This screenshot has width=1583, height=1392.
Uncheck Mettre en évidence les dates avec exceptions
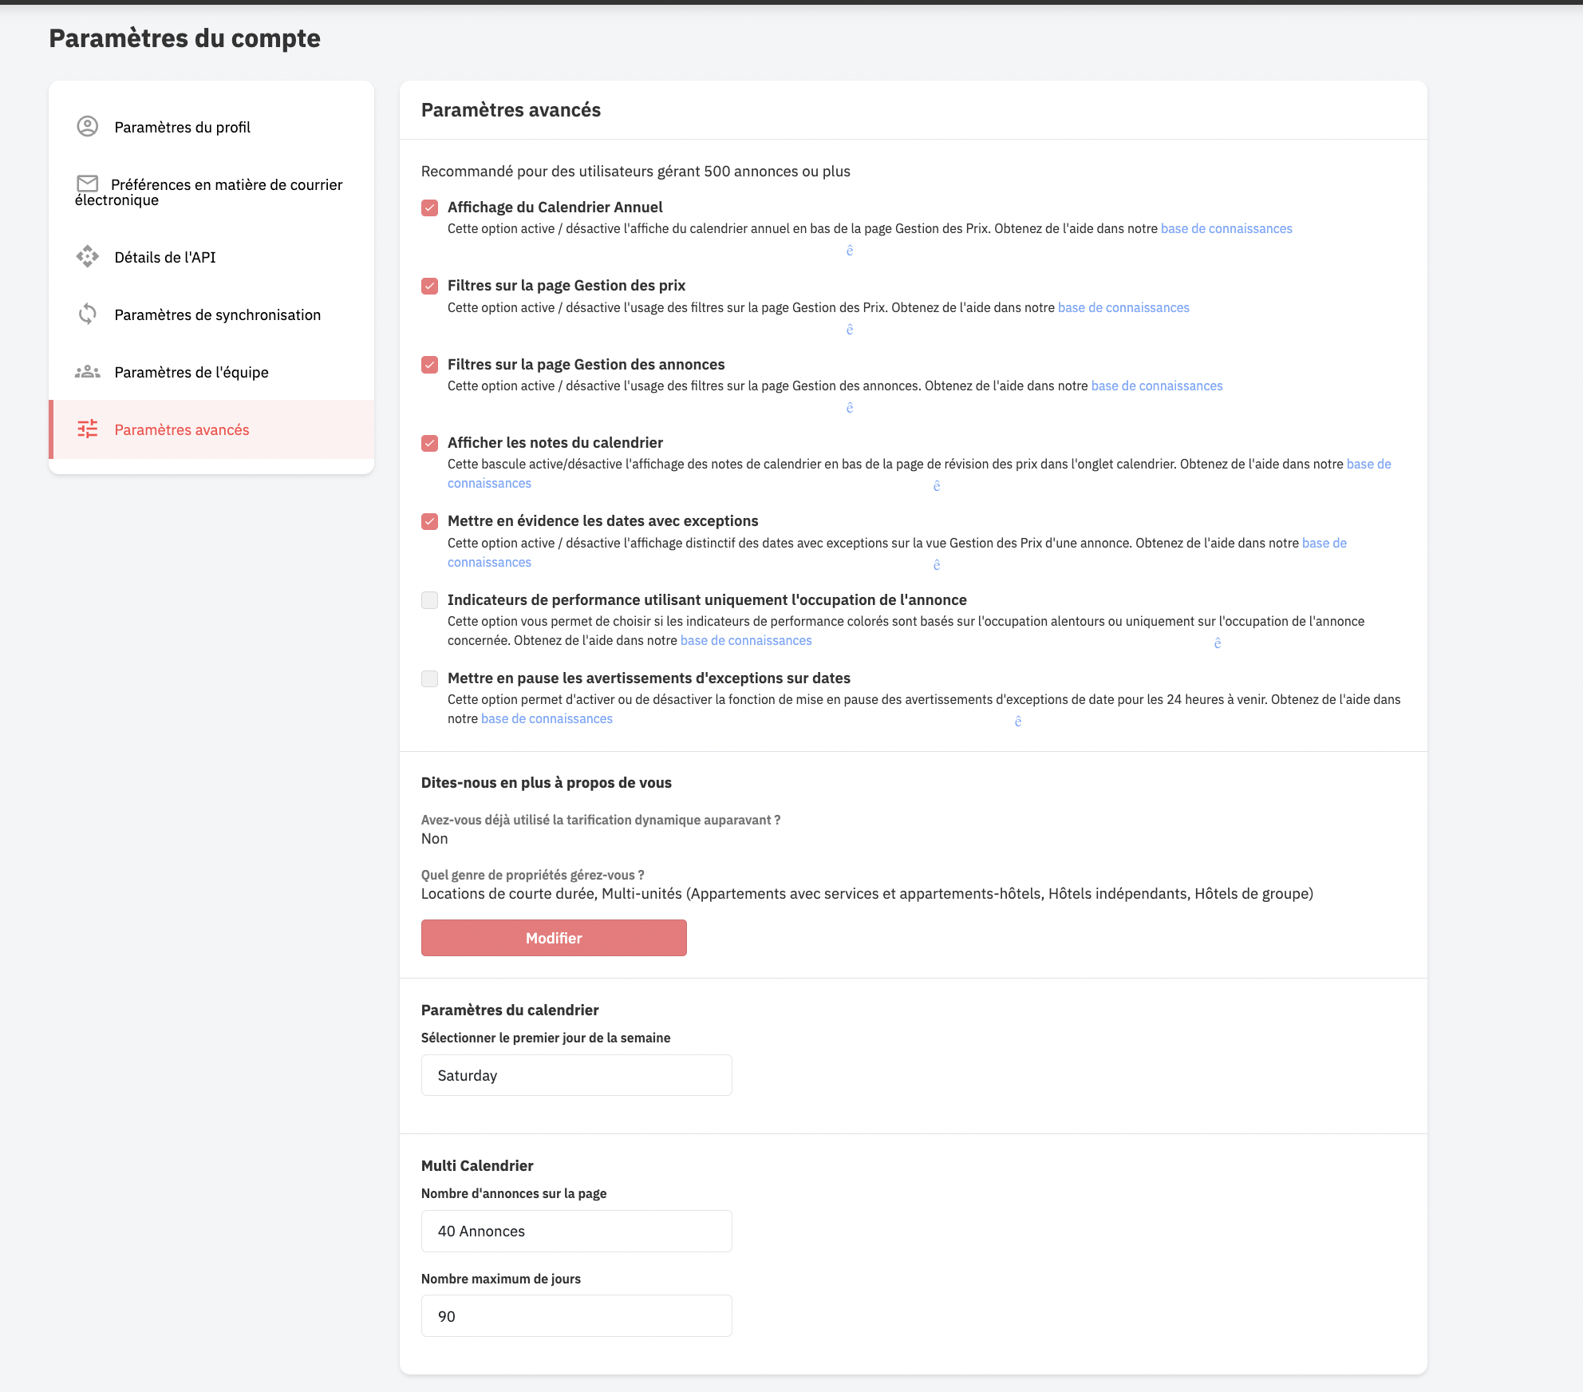click(430, 522)
